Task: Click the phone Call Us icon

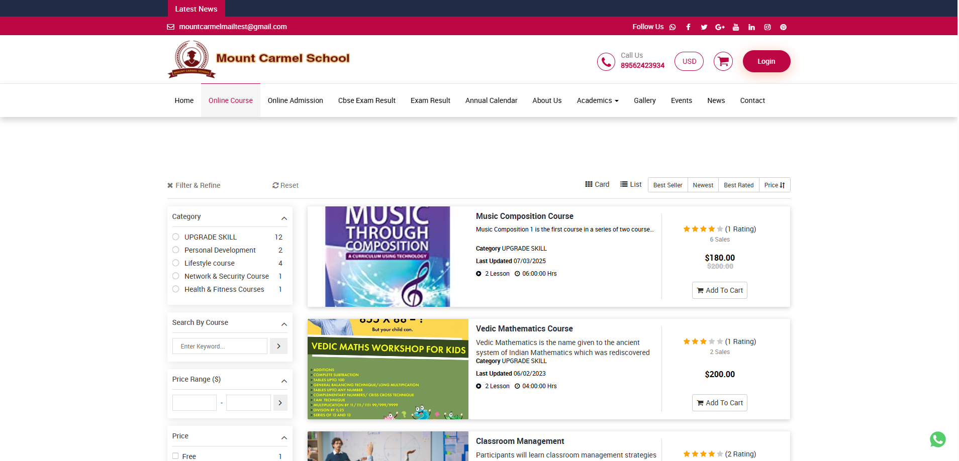Action: click(x=606, y=61)
